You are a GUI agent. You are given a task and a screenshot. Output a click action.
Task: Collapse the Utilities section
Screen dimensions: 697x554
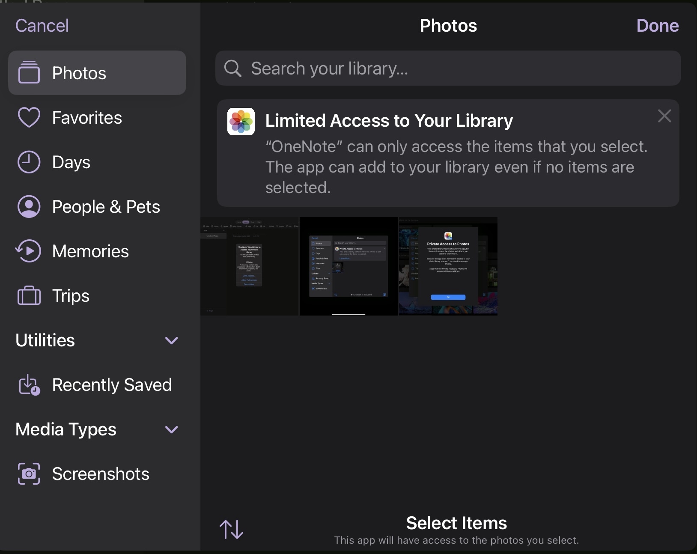click(172, 340)
